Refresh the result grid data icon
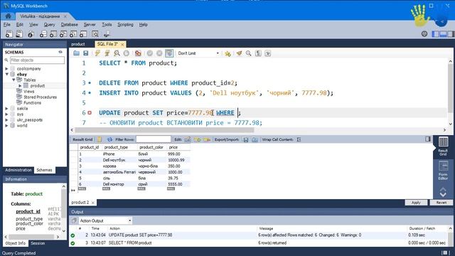This screenshot has width=455, height=256. (x=109, y=139)
